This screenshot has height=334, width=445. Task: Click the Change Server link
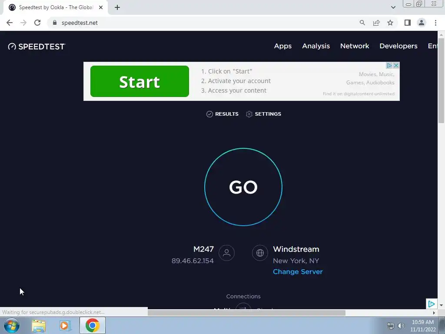coord(298,271)
